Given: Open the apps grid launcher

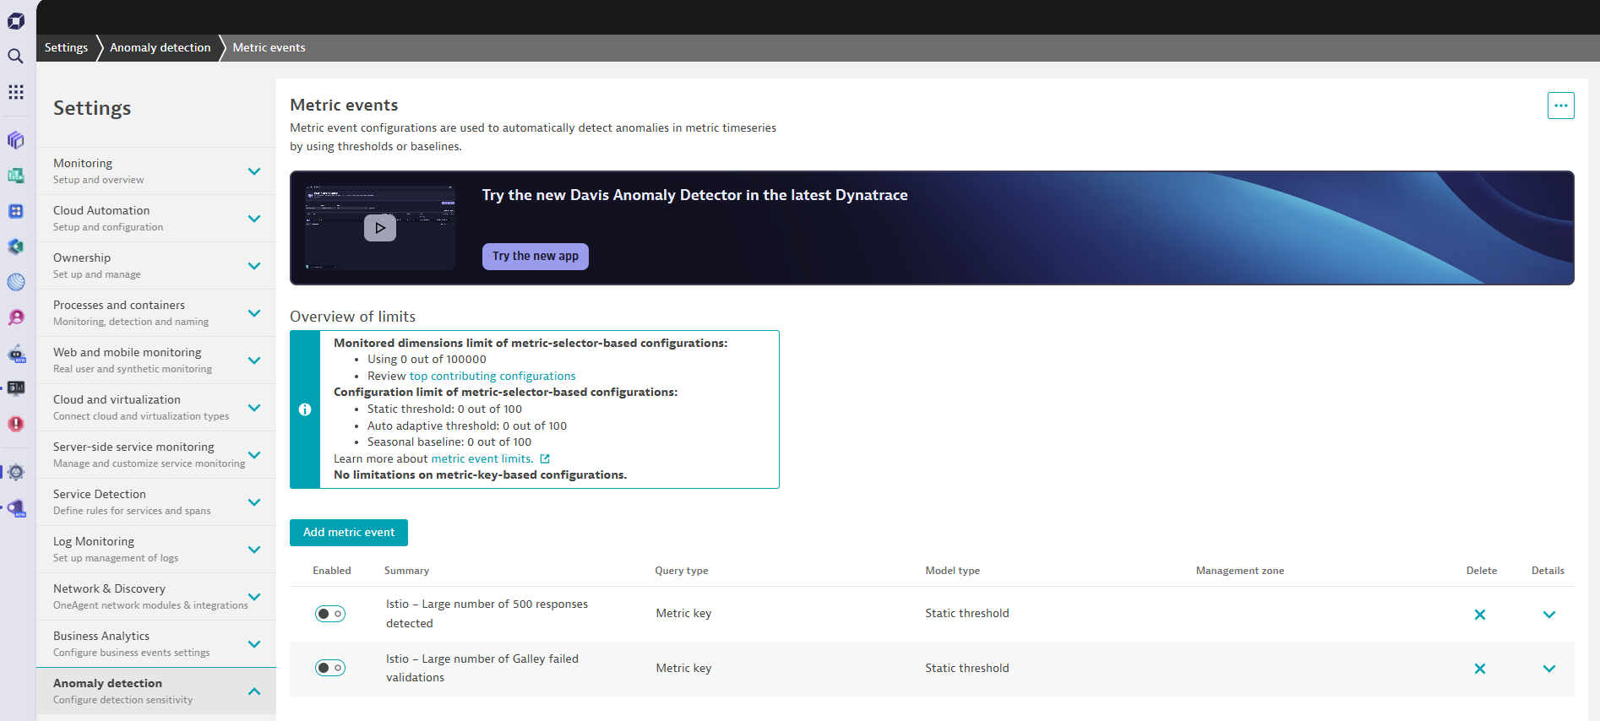Looking at the screenshot, I should (16, 92).
